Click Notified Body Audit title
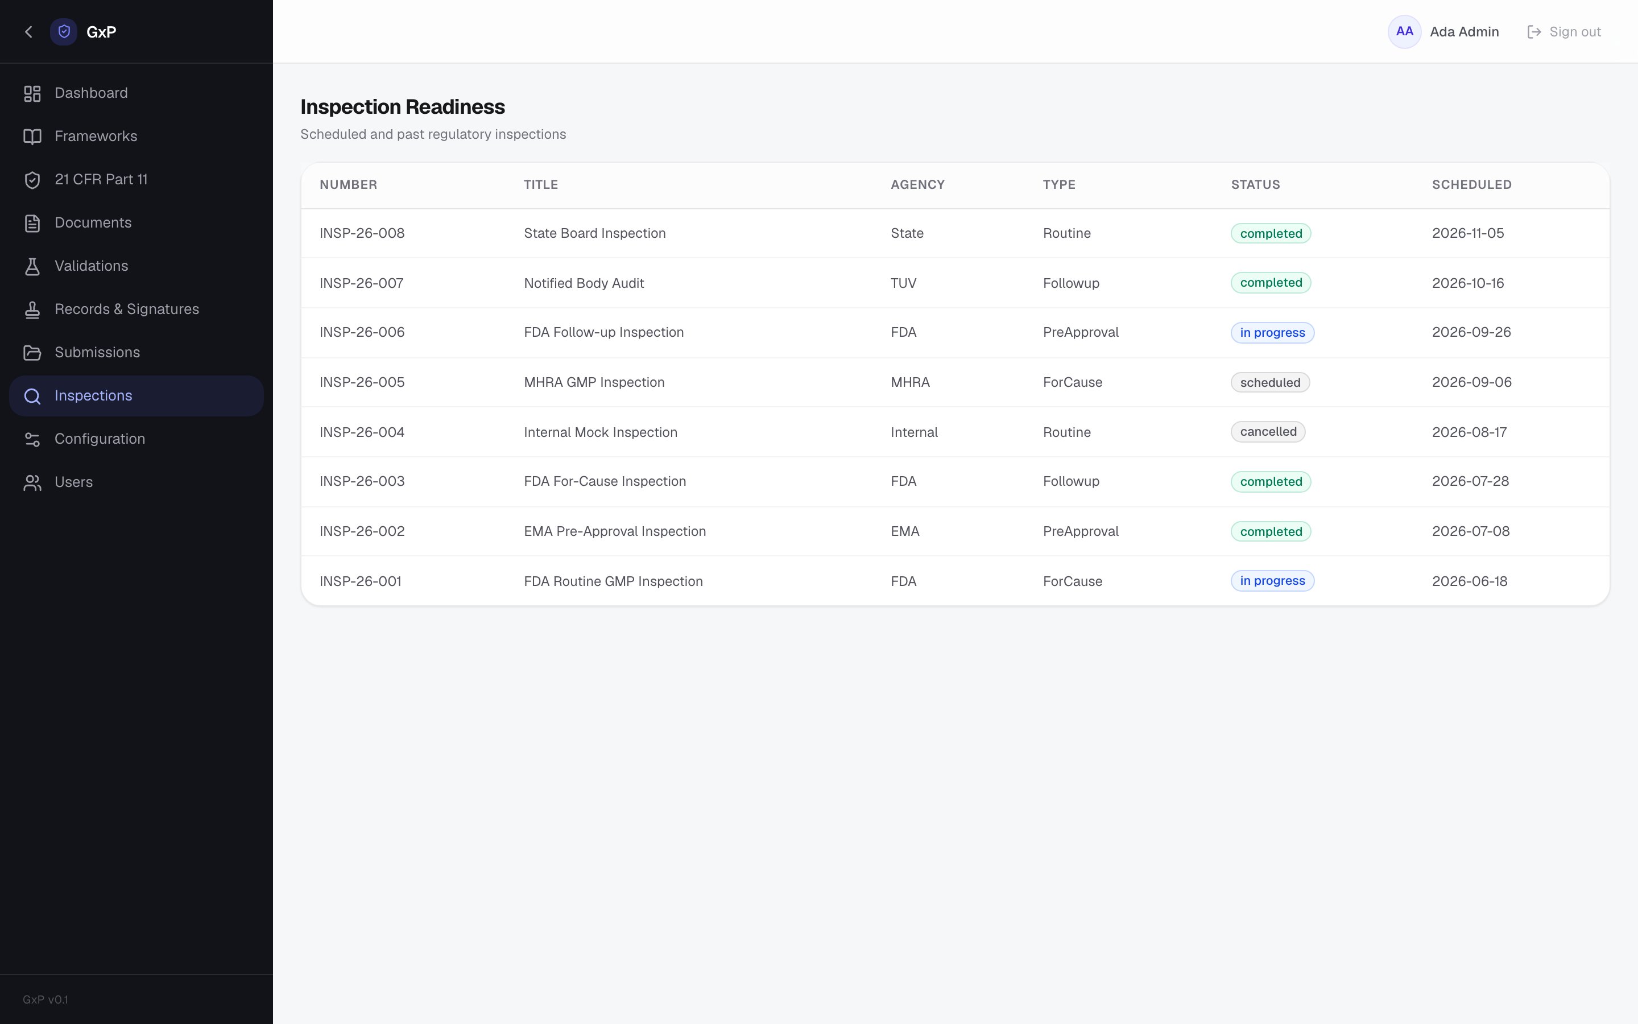Screen dimensions: 1638x1024 click(584, 283)
